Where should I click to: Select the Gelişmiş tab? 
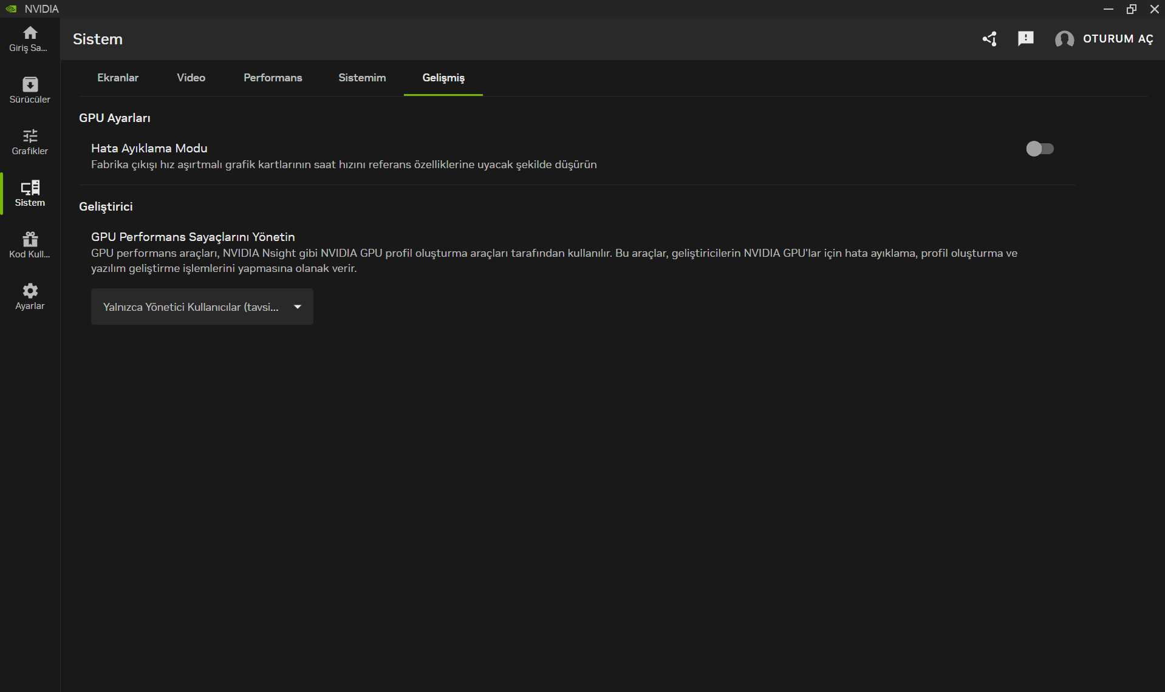pos(443,78)
